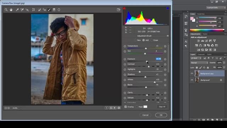
Task: Select the Targeted Adjustment tool
Action: [x=27, y=10]
